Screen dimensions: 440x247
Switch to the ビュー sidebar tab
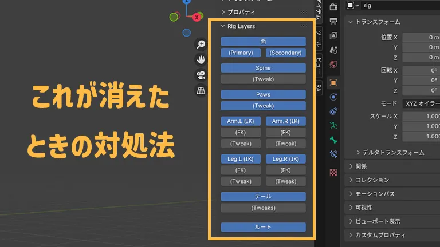pos(320,65)
